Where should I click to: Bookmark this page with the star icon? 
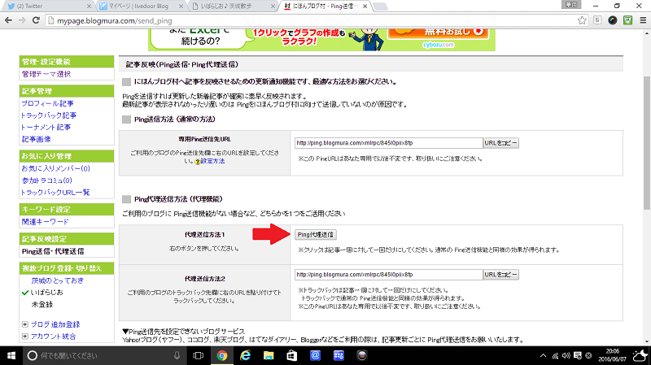(x=582, y=20)
